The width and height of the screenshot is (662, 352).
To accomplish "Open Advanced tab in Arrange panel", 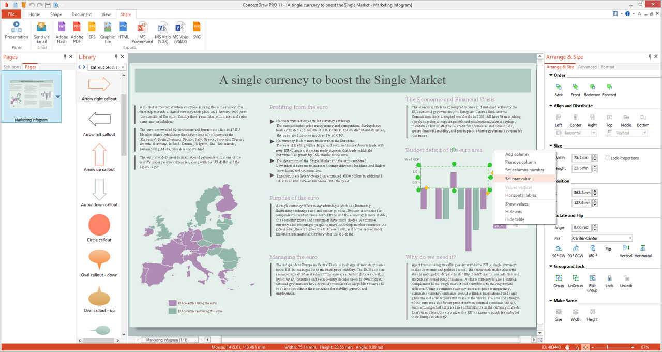I will click(x=587, y=67).
